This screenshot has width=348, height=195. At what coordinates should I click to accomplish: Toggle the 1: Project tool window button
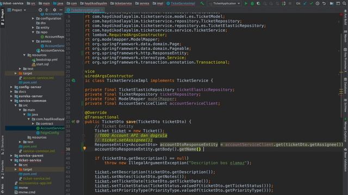pos(2,17)
